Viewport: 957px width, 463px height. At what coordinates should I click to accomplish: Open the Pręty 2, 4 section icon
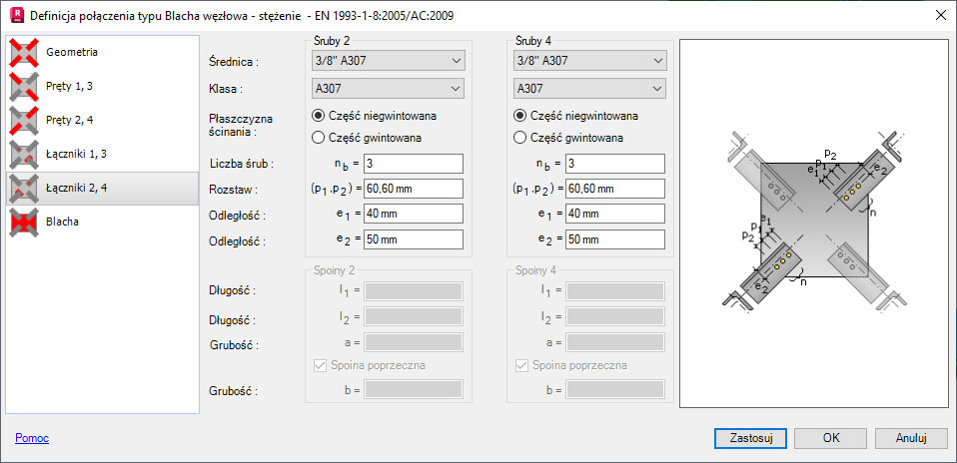pos(25,120)
